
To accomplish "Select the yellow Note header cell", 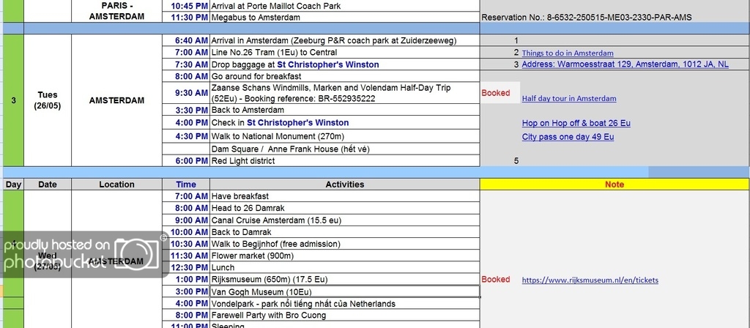I will point(615,184).
